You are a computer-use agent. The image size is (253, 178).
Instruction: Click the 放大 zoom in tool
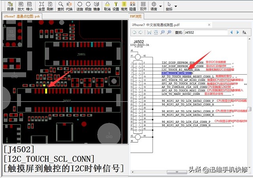(21, 6)
